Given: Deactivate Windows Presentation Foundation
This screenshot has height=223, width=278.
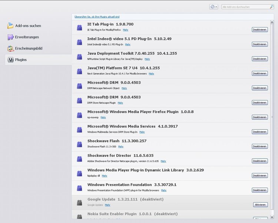Looking at the screenshot, I should tap(260, 190).
